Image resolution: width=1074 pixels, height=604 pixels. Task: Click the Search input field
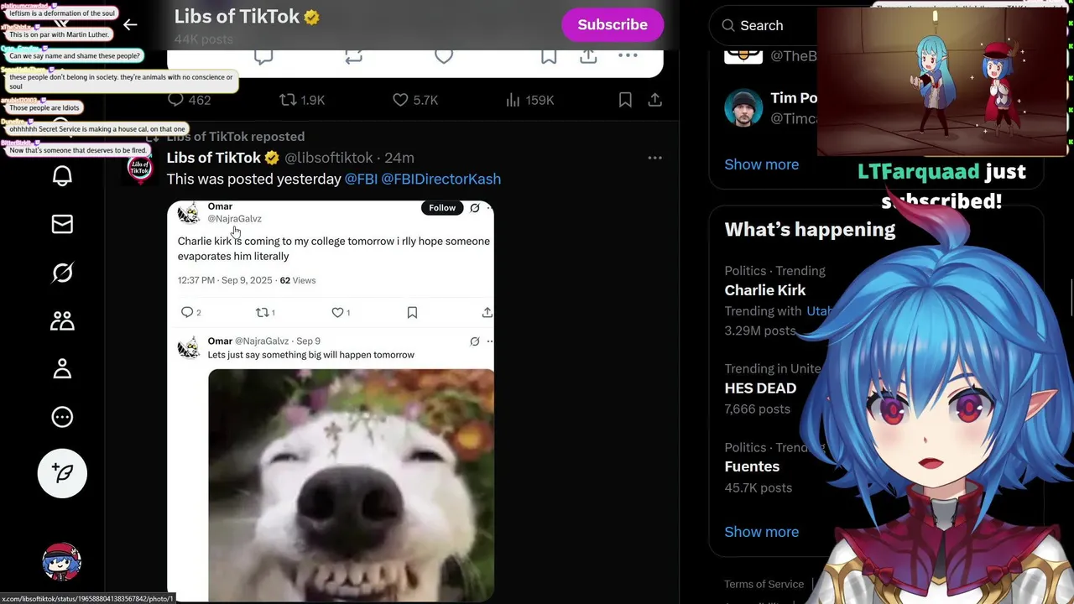click(764, 25)
